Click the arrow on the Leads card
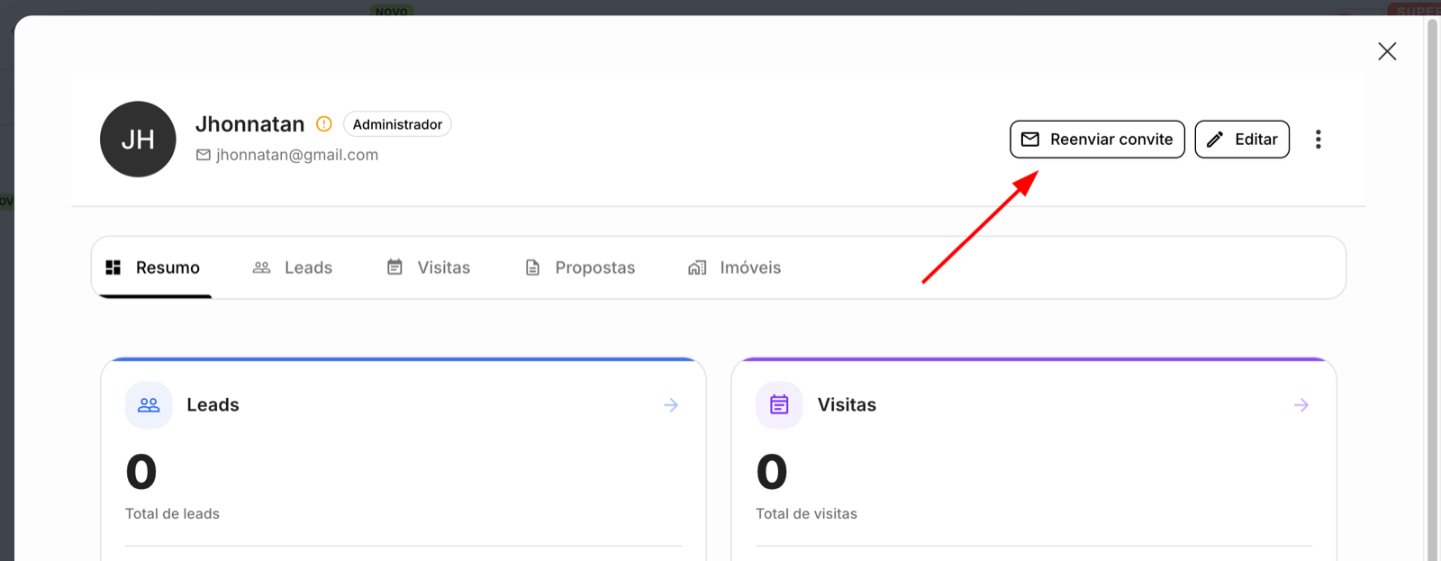Viewport: 1441px width, 561px height. click(x=671, y=405)
